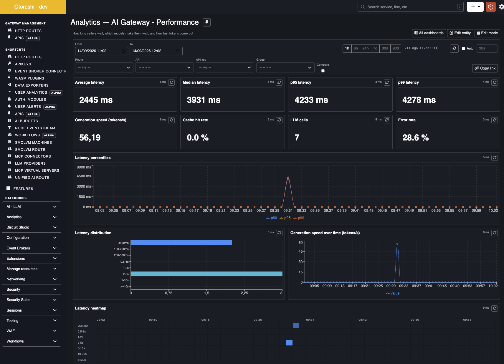The image size is (504, 364).
Task: Select the 1h time range
Action: pyautogui.click(x=347, y=48)
